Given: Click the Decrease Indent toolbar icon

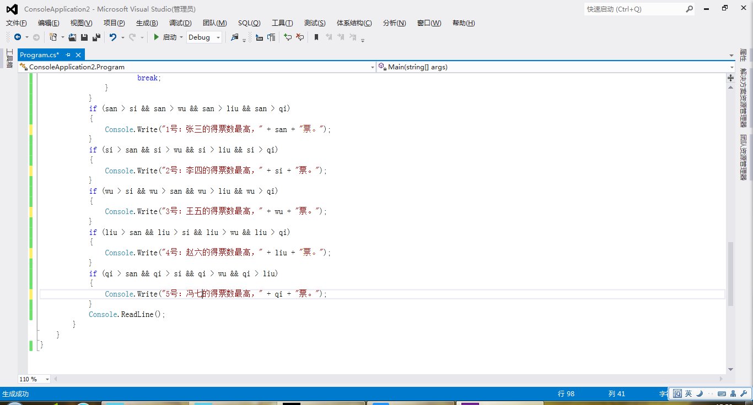Looking at the screenshot, I should click(x=259, y=37).
